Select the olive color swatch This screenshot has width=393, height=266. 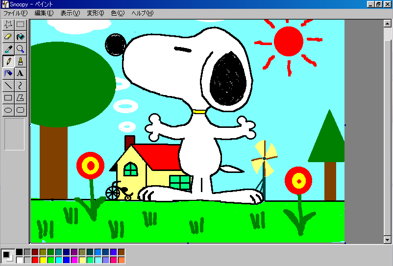click(x=43, y=252)
